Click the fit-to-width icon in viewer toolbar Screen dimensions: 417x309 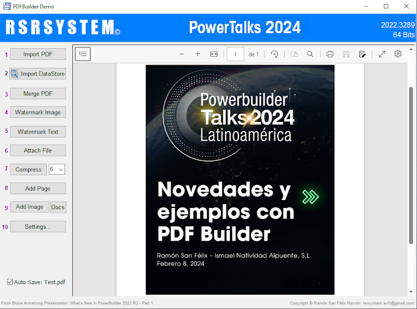[214, 54]
